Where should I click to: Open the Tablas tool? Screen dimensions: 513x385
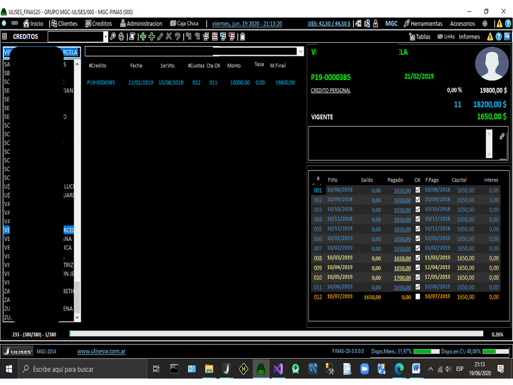tap(419, 36)
